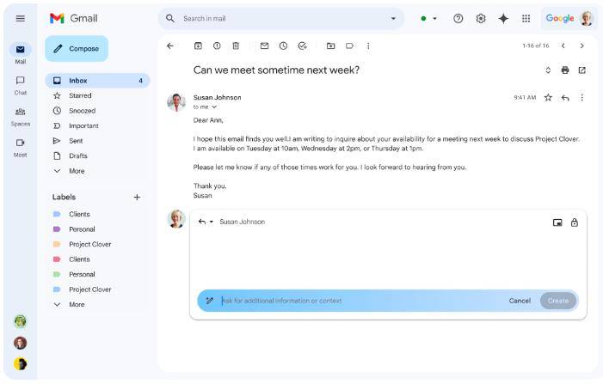
Task: Open the Gemini sparkle icon in header
Action: [x=503, y=18]
